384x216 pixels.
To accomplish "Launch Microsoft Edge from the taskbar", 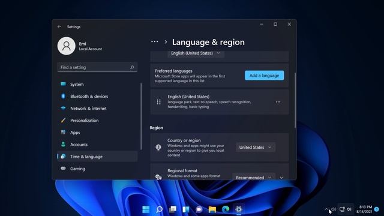I will pyautogui.click(x=226, y=209).
